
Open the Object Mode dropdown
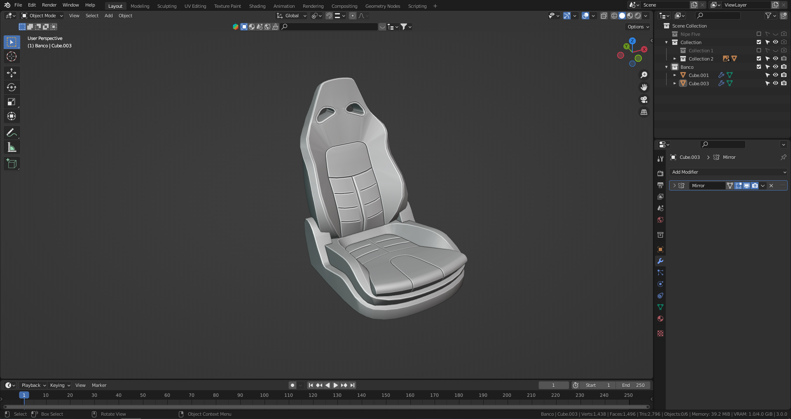42,16
